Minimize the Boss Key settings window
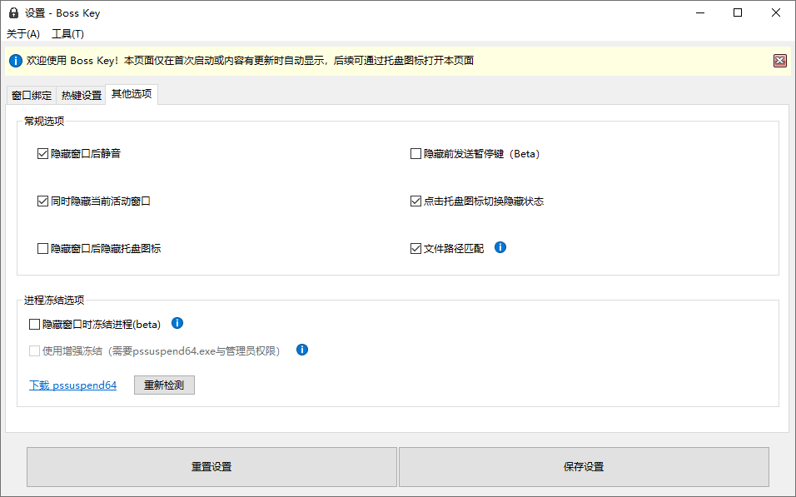The width and height of the screenshot is (796, 497). [700, 12]
